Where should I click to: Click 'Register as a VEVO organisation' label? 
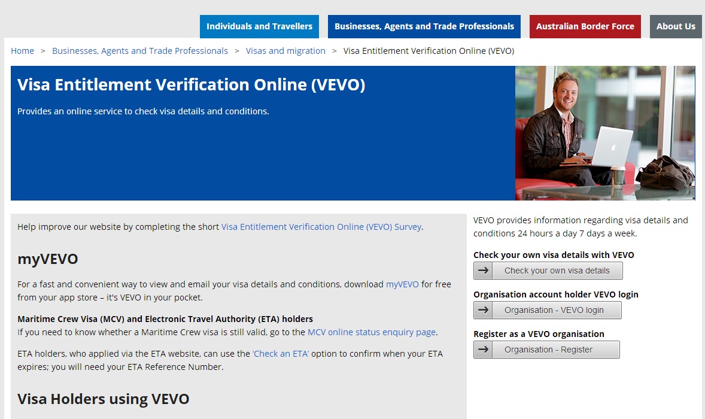[x=539, y=334]
